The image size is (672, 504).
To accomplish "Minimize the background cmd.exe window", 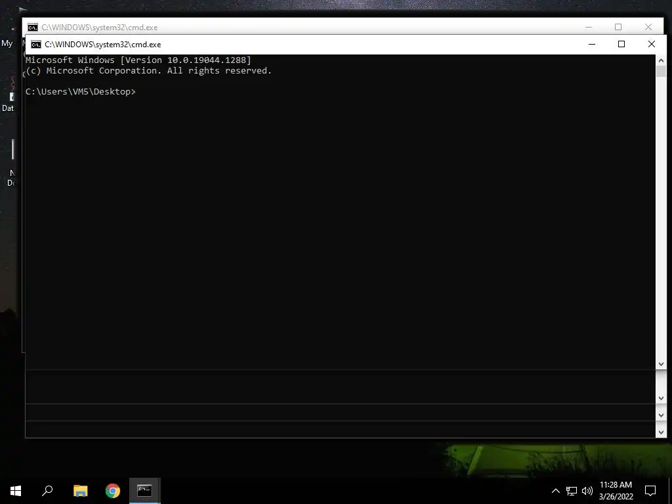I will pos(589,27).
